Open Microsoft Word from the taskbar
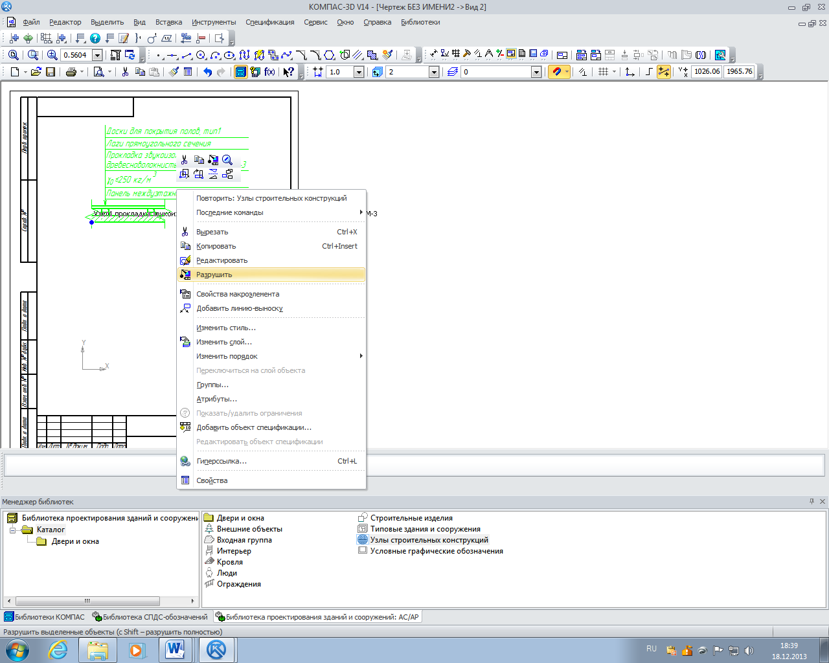Image resolution: width=829 pixels, height=663 pixels. (x=175, y=649)
